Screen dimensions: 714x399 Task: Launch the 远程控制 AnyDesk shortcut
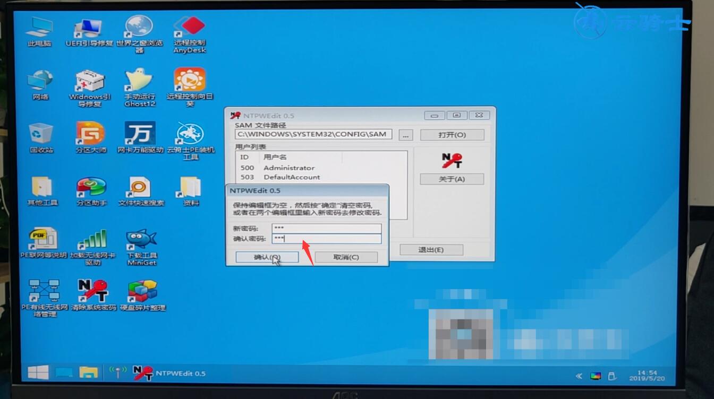[190, 34]
